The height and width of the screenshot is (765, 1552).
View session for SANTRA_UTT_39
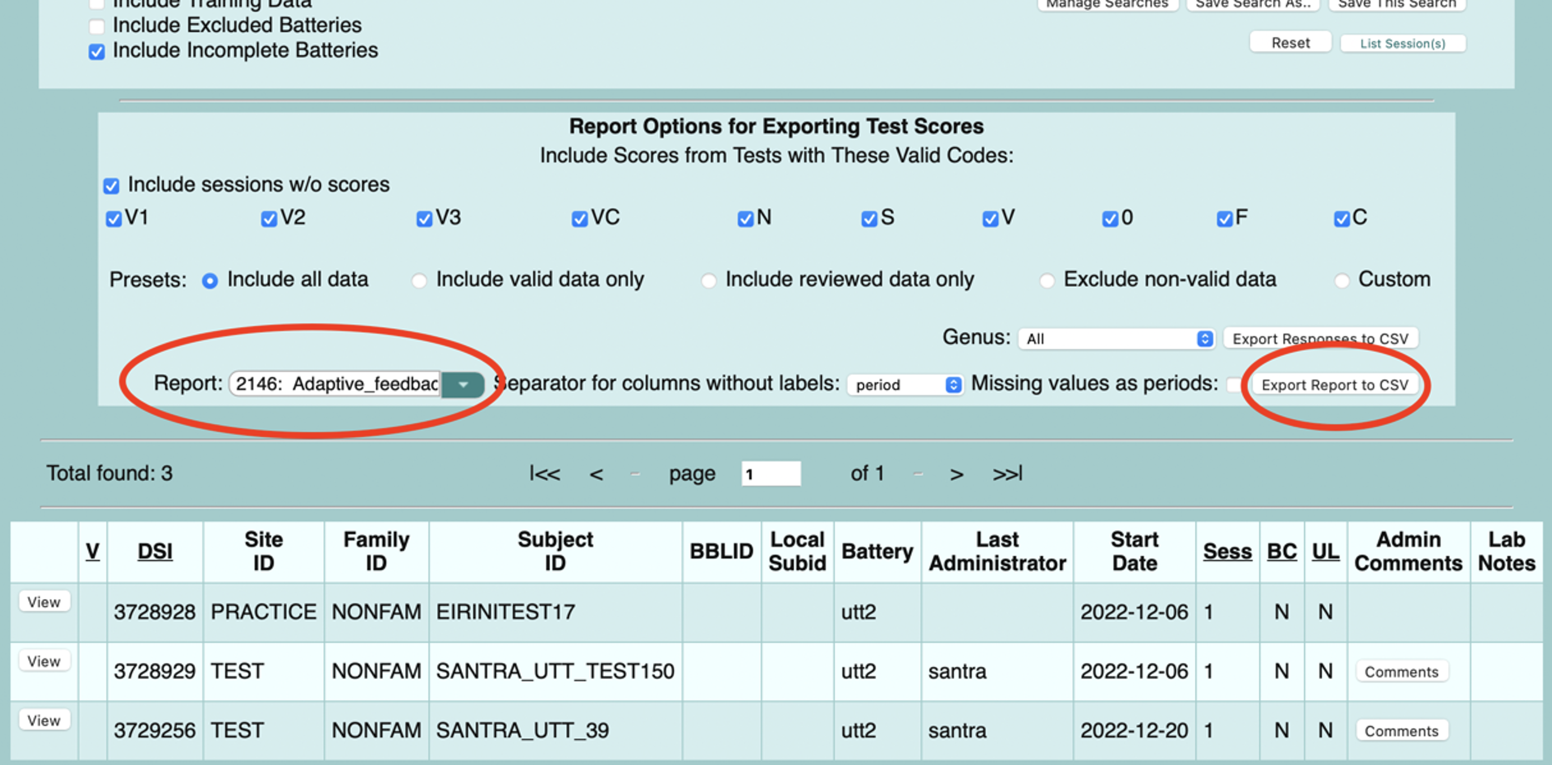[x=44, y=720]
